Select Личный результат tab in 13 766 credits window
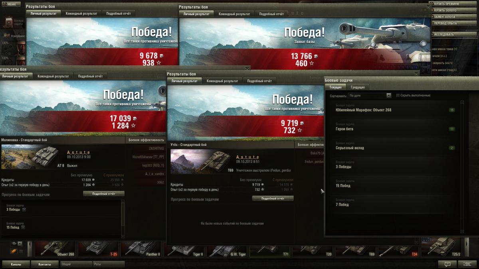The width and height of the screenshot is (479, 269). [196, 14]
